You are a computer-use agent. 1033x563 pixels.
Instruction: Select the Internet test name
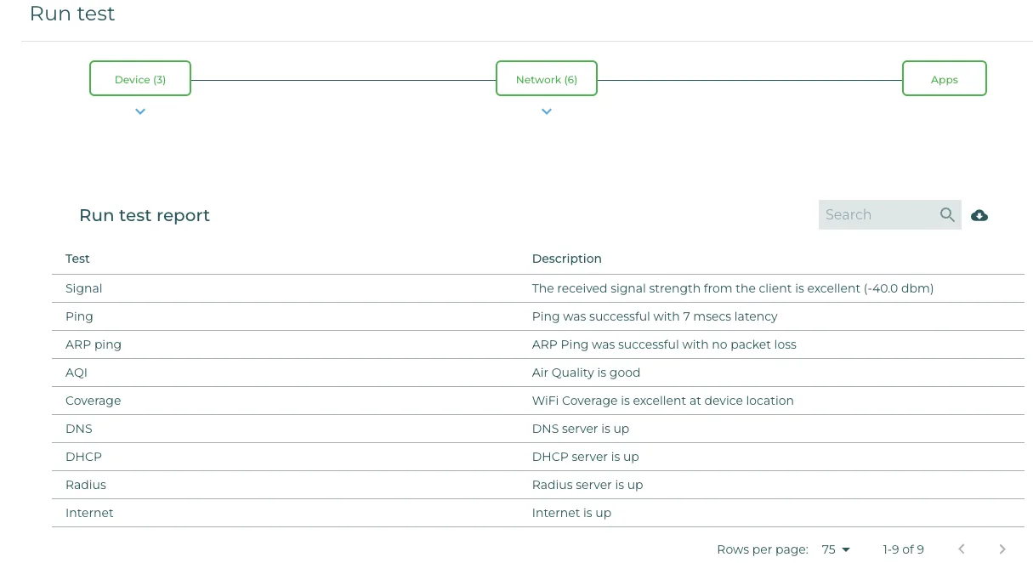tap(89, 513)
